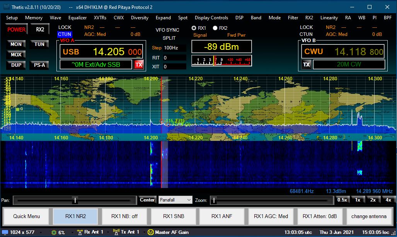The image size is (397, 237).
Task: Open the Equalizer menu
Action: point(77,18)
